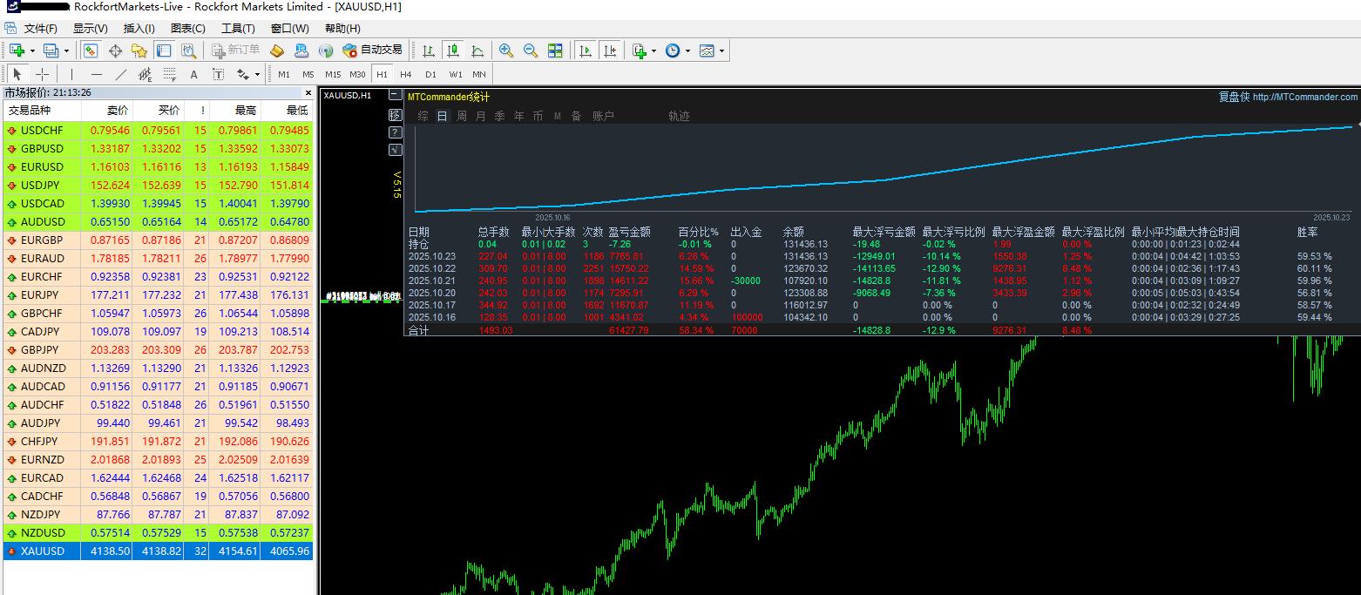The image size is (1361, 595).
Task: Select XAUUSD row in Market Watch
Action: 158,551
